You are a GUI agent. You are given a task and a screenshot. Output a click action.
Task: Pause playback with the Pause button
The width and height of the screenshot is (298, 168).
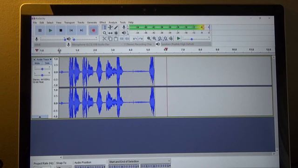40,30
